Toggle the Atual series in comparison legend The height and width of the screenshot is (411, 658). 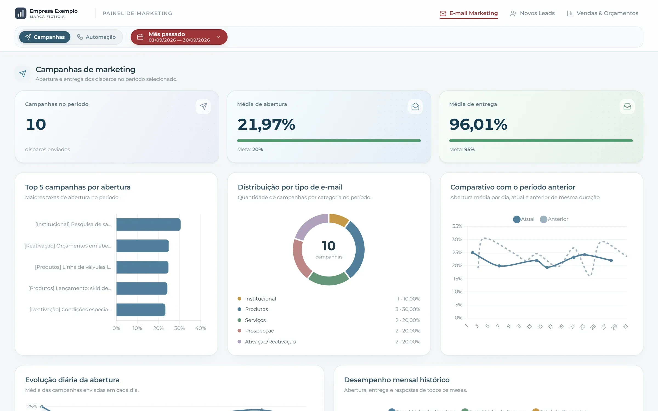[523, 219]
